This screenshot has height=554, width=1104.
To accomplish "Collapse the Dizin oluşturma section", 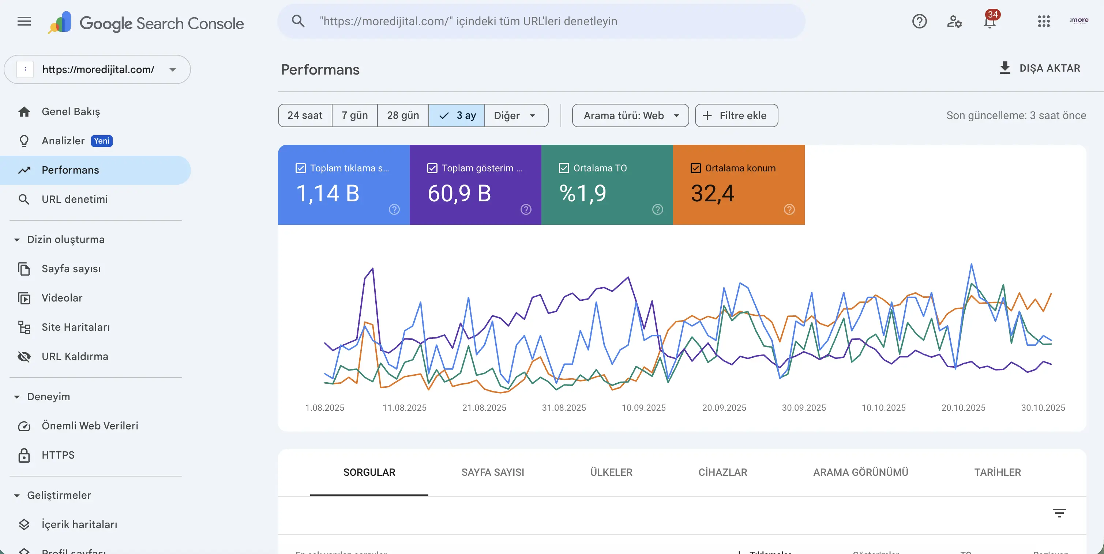I will tap(17, 239).
